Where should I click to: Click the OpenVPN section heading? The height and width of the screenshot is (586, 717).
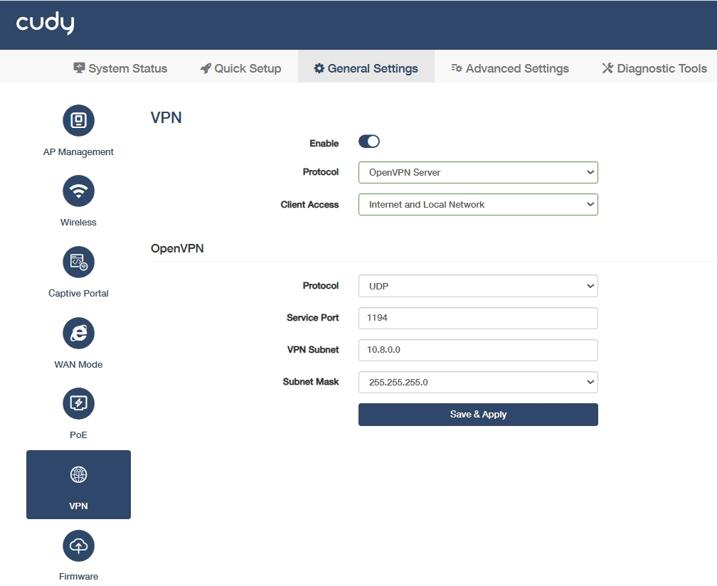(177, 248)
